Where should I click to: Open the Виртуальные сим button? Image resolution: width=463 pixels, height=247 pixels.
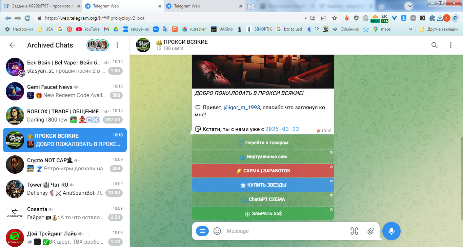coord(263,157)
